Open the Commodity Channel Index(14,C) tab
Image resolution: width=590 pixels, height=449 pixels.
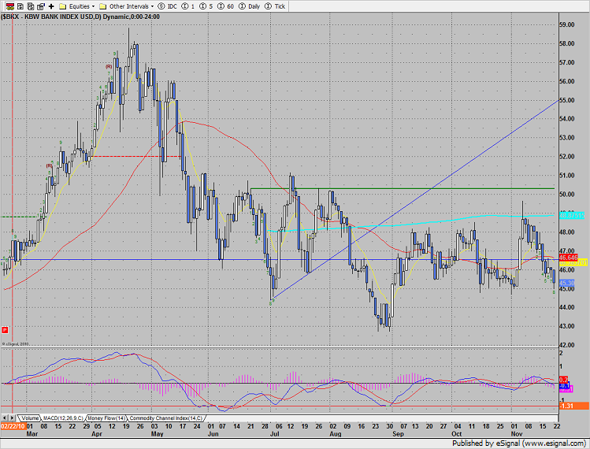click(x=166, y=418)
